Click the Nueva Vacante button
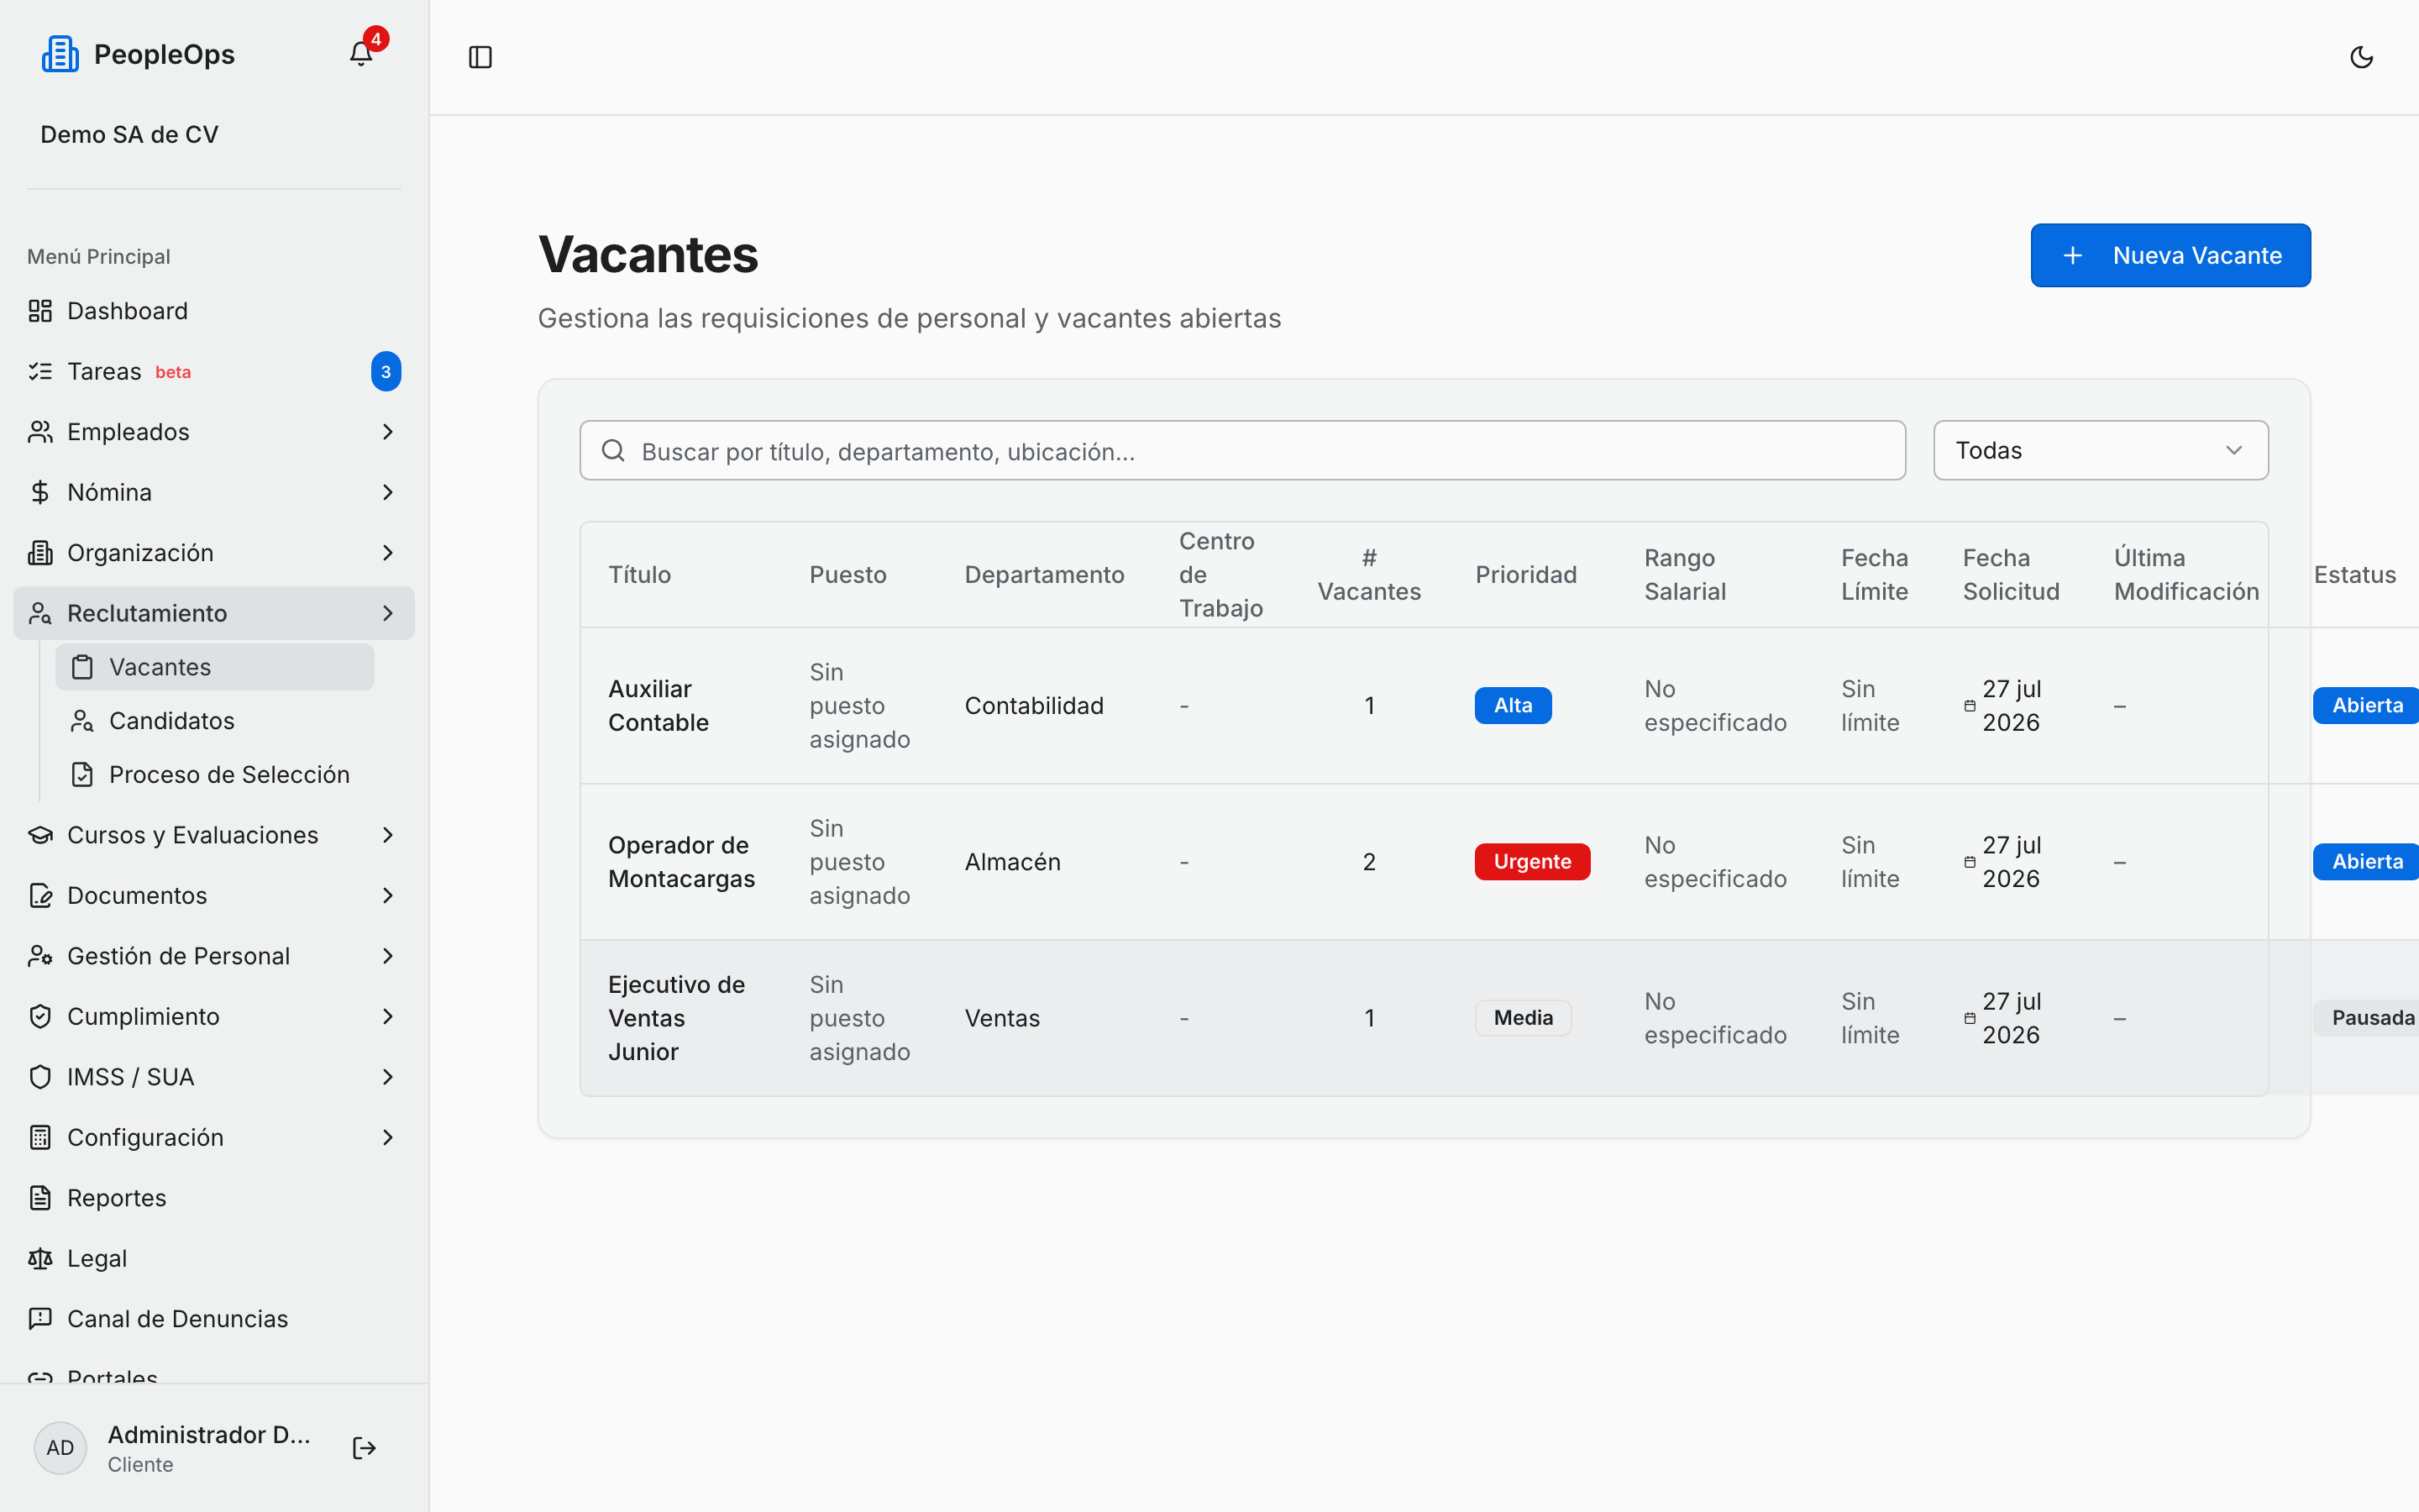 (2170, 255)
